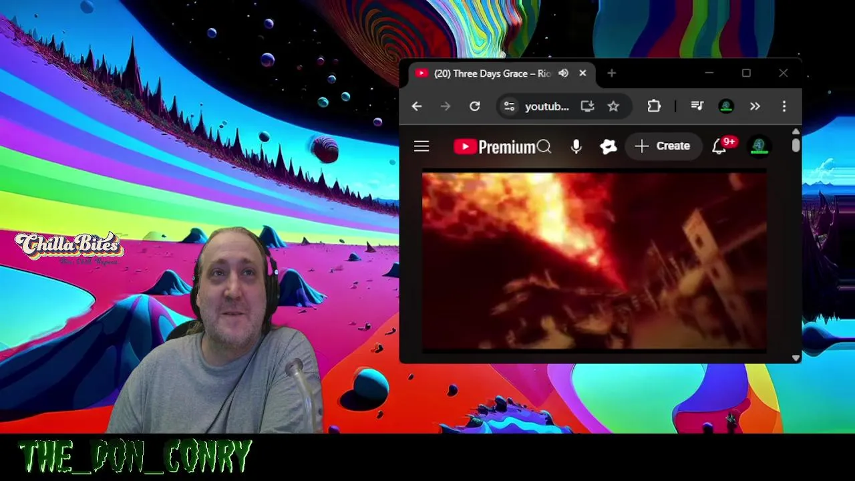Click the browser forward arrow
The height and width of the screenshot is (481, 855).
pos(446,106)
